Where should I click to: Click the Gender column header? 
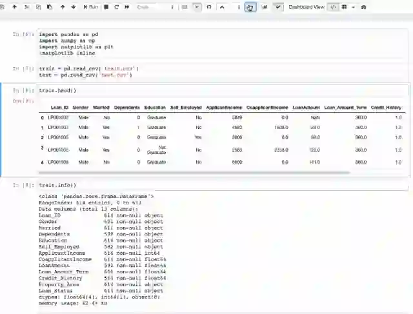coord(80,108)
